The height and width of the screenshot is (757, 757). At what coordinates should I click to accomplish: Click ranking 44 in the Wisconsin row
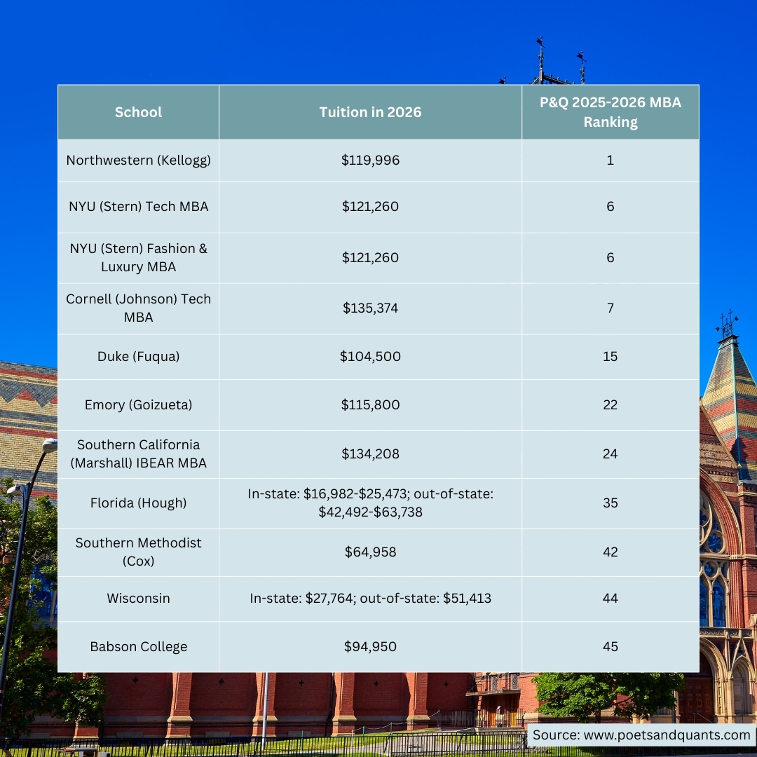pos(611,598)
